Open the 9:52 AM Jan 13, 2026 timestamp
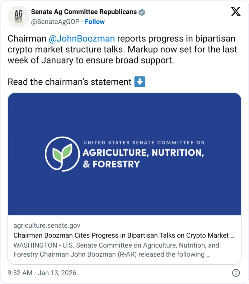 tap(42, 273)
